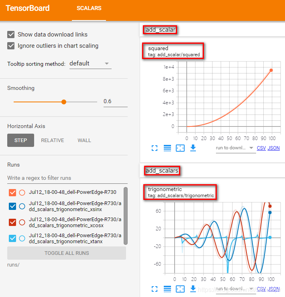Download squared data as CSV
The width and height of the screenshot is (285, 297).
click(261, 148)
